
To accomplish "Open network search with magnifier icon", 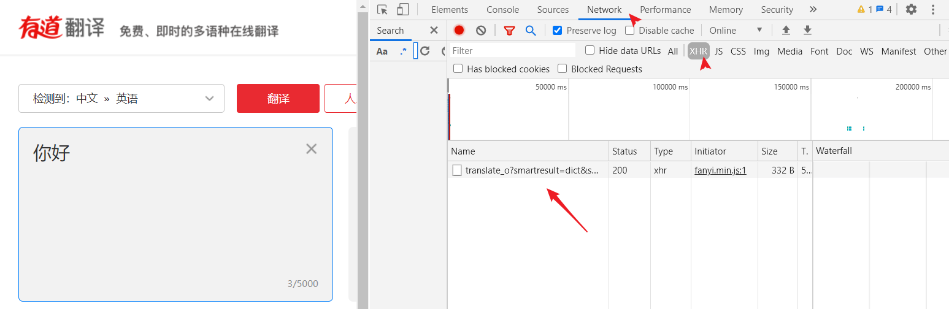I will pos(531,30).
